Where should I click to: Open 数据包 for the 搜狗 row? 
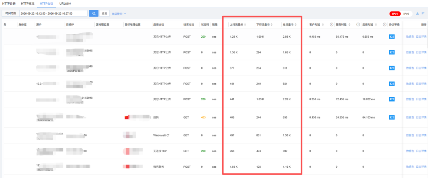[410, 117]
